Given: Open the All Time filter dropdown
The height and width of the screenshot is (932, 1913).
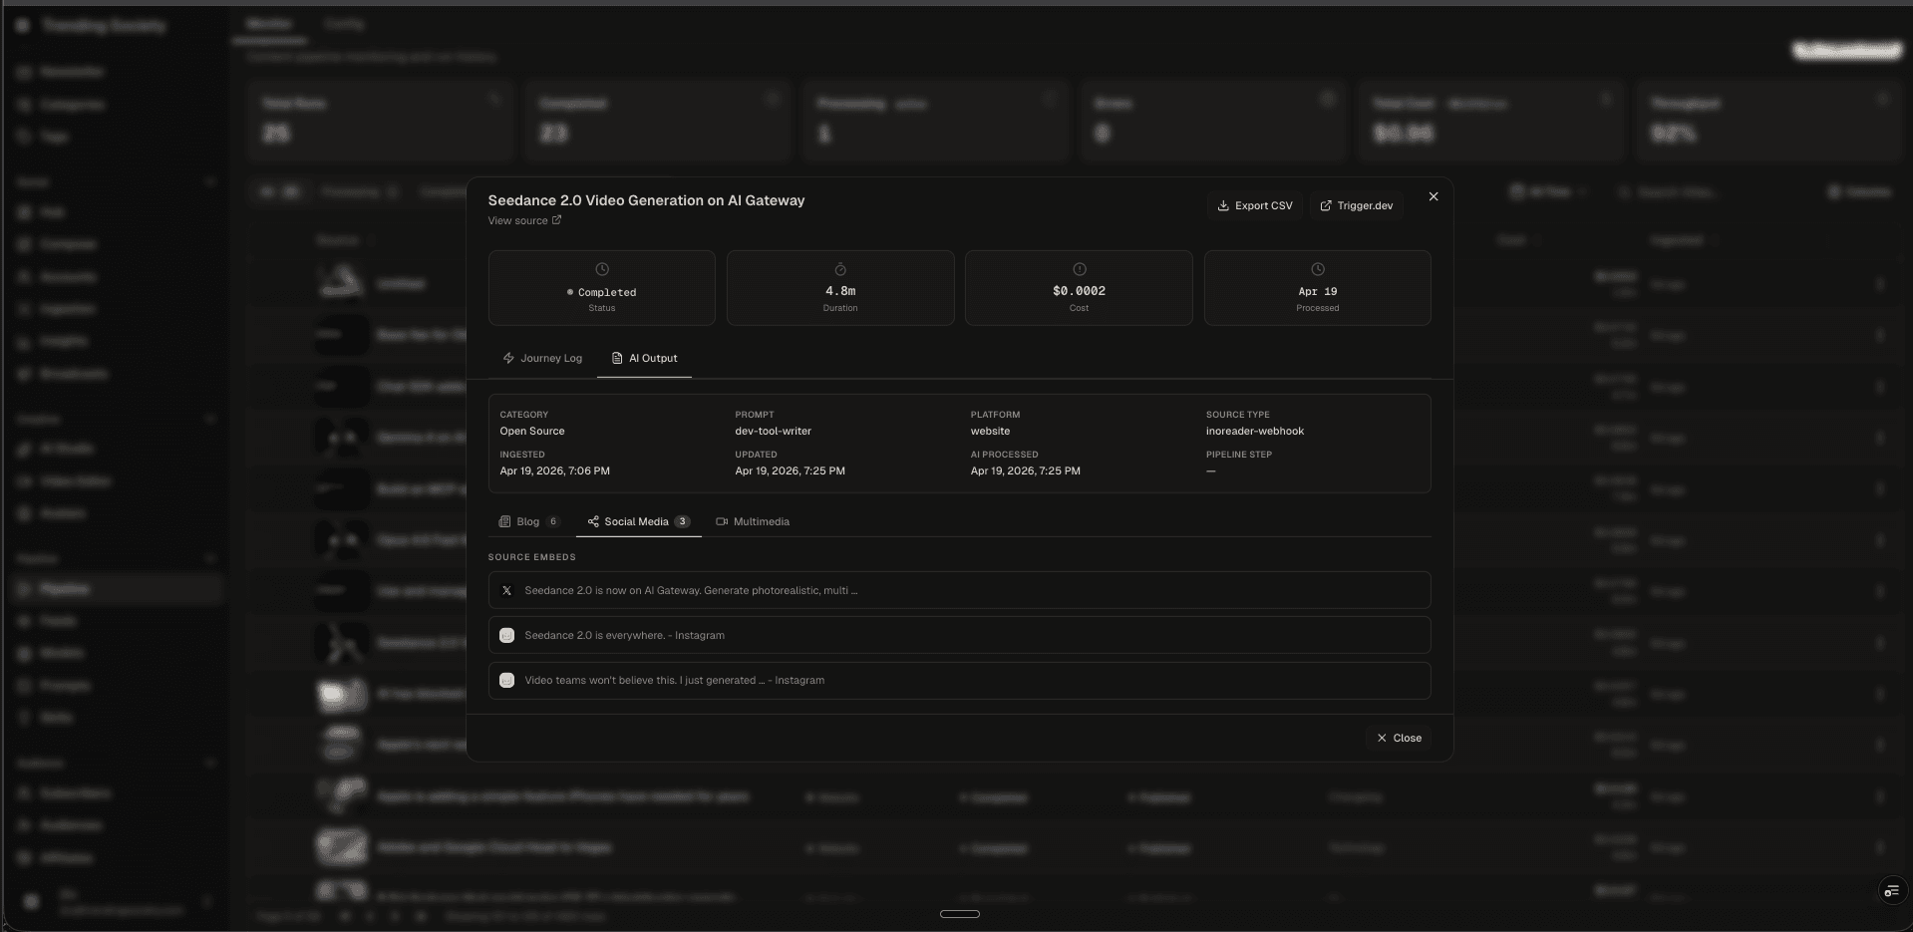Looking at the screenshot, I should (1548, 191).
